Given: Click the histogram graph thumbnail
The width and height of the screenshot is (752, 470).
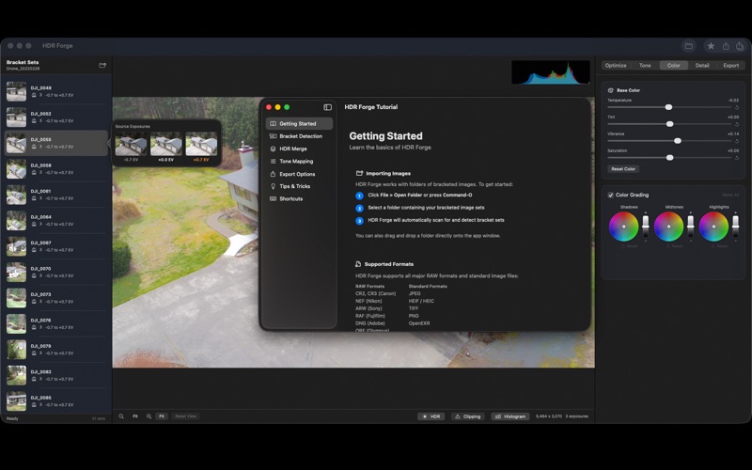Looking at the screenshot, I should point(551,72).
